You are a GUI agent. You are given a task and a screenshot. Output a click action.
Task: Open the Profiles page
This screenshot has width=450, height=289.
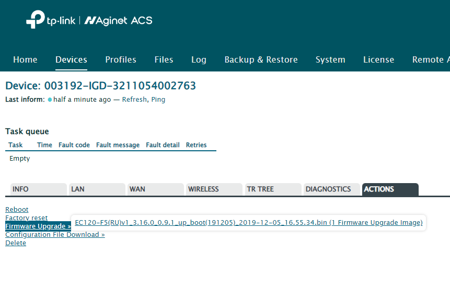[121, 59]
